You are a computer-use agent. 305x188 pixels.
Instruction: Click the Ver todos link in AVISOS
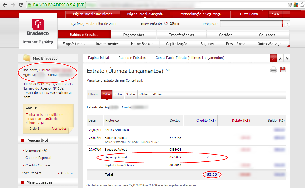(59, 129)
